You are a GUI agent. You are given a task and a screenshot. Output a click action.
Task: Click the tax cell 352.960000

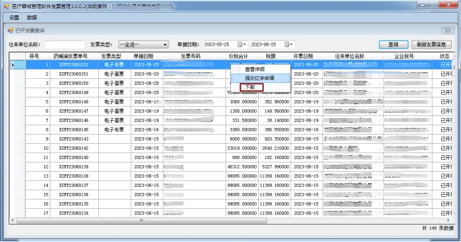coord(275,101)
